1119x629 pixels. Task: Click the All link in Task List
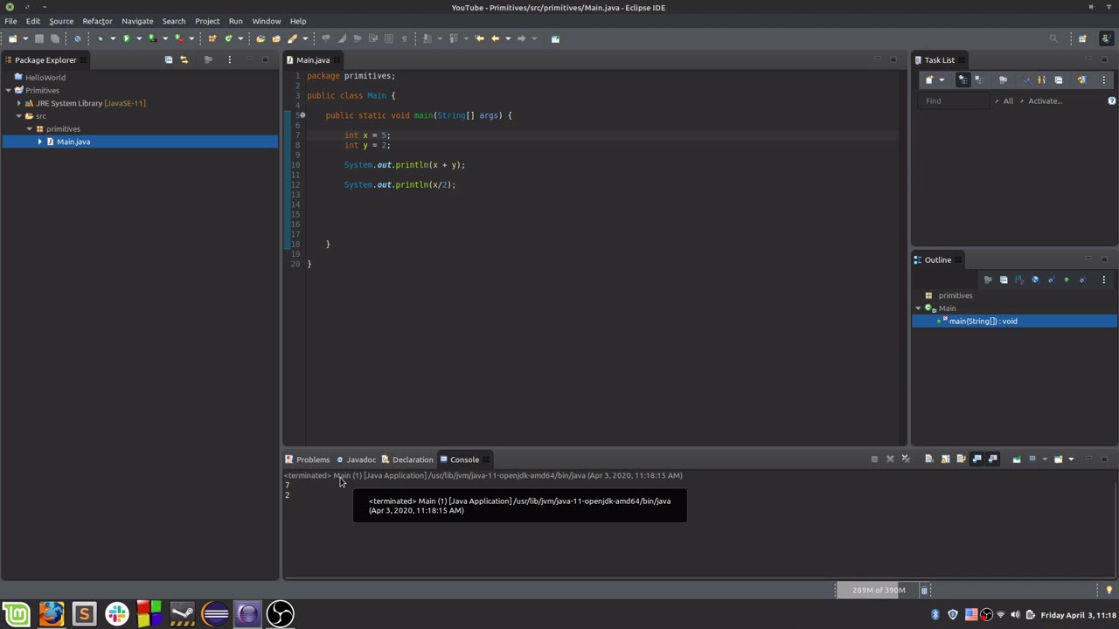click(x=1008, y=101)
